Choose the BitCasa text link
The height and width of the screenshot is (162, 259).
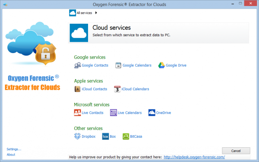click(x=136, y=137)
